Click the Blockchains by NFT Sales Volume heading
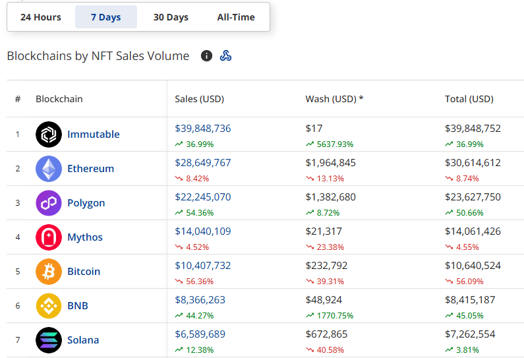This screenshot has height=358, width=524. pos(98,56)
